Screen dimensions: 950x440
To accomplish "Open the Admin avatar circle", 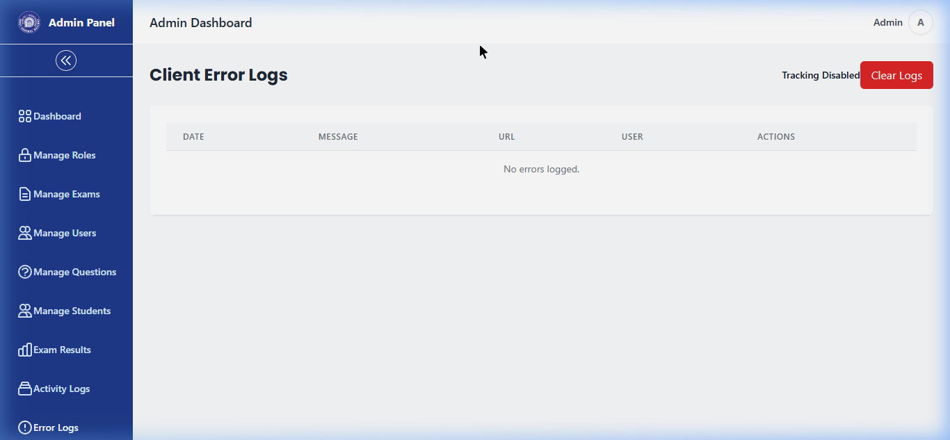I will 921,22.
